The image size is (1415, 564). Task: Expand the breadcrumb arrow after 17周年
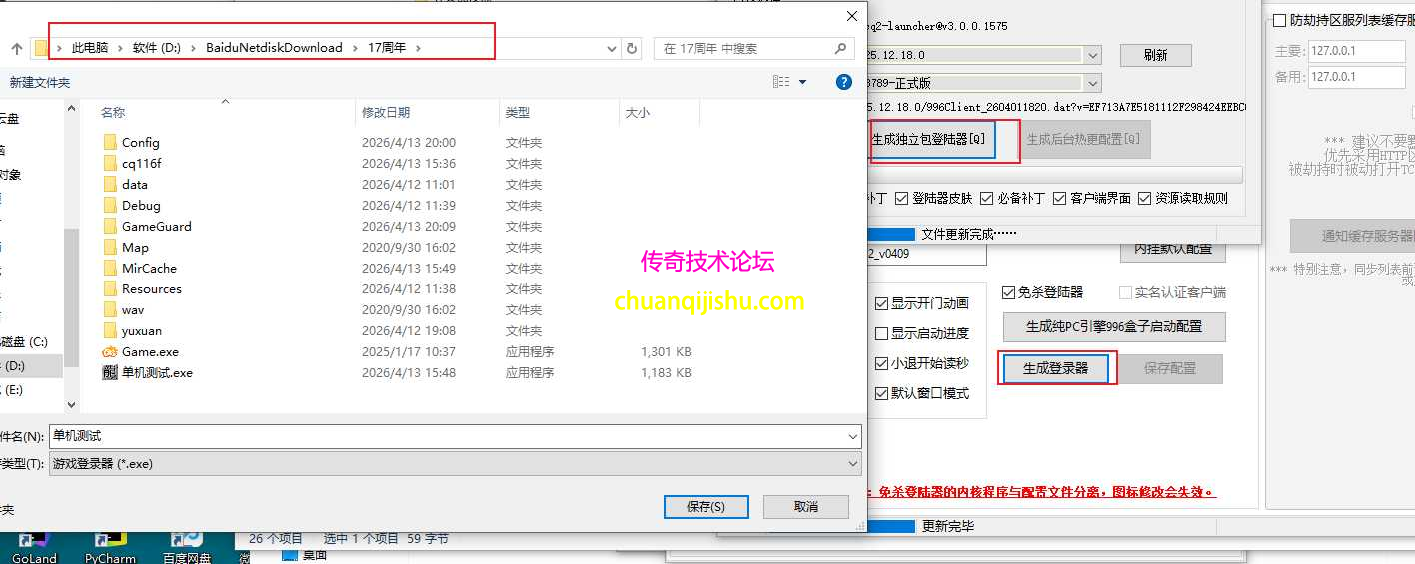(x=419, y=48)
